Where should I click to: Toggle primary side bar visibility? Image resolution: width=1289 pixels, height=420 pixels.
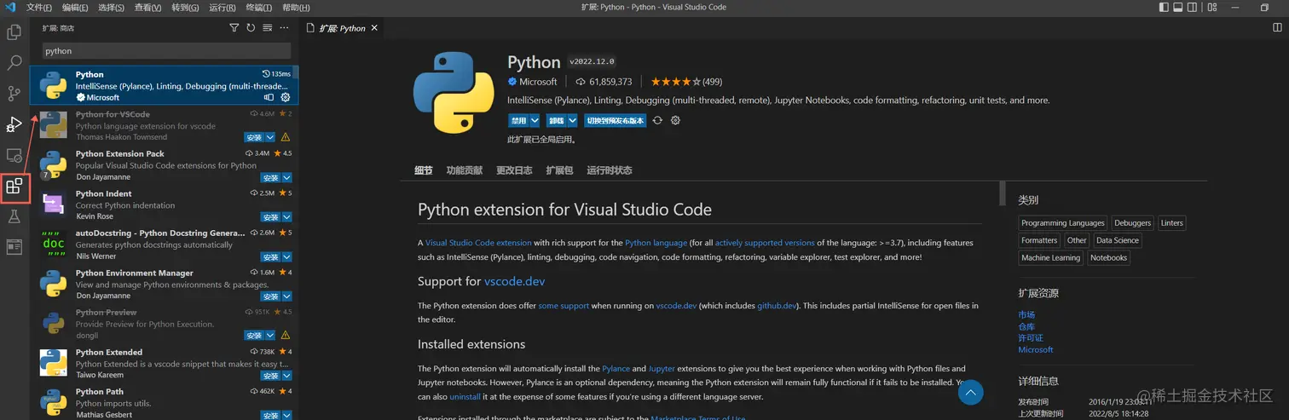click(x=1164, y=8)
